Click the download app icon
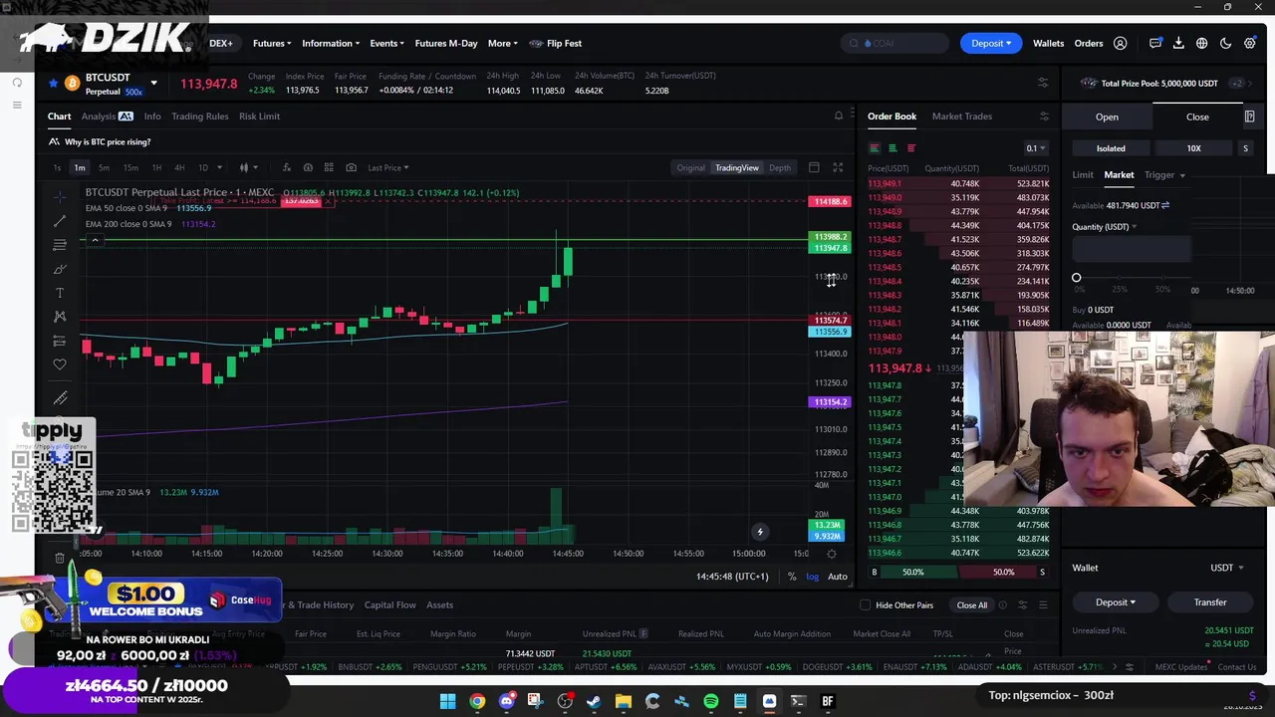 pos(1178,44)
